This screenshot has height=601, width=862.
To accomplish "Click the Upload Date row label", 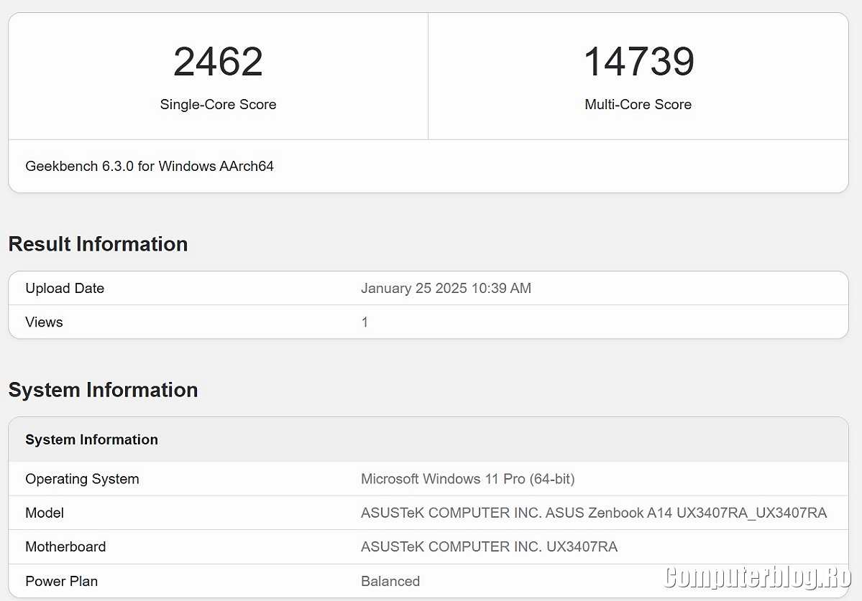I will pos(65,288).
